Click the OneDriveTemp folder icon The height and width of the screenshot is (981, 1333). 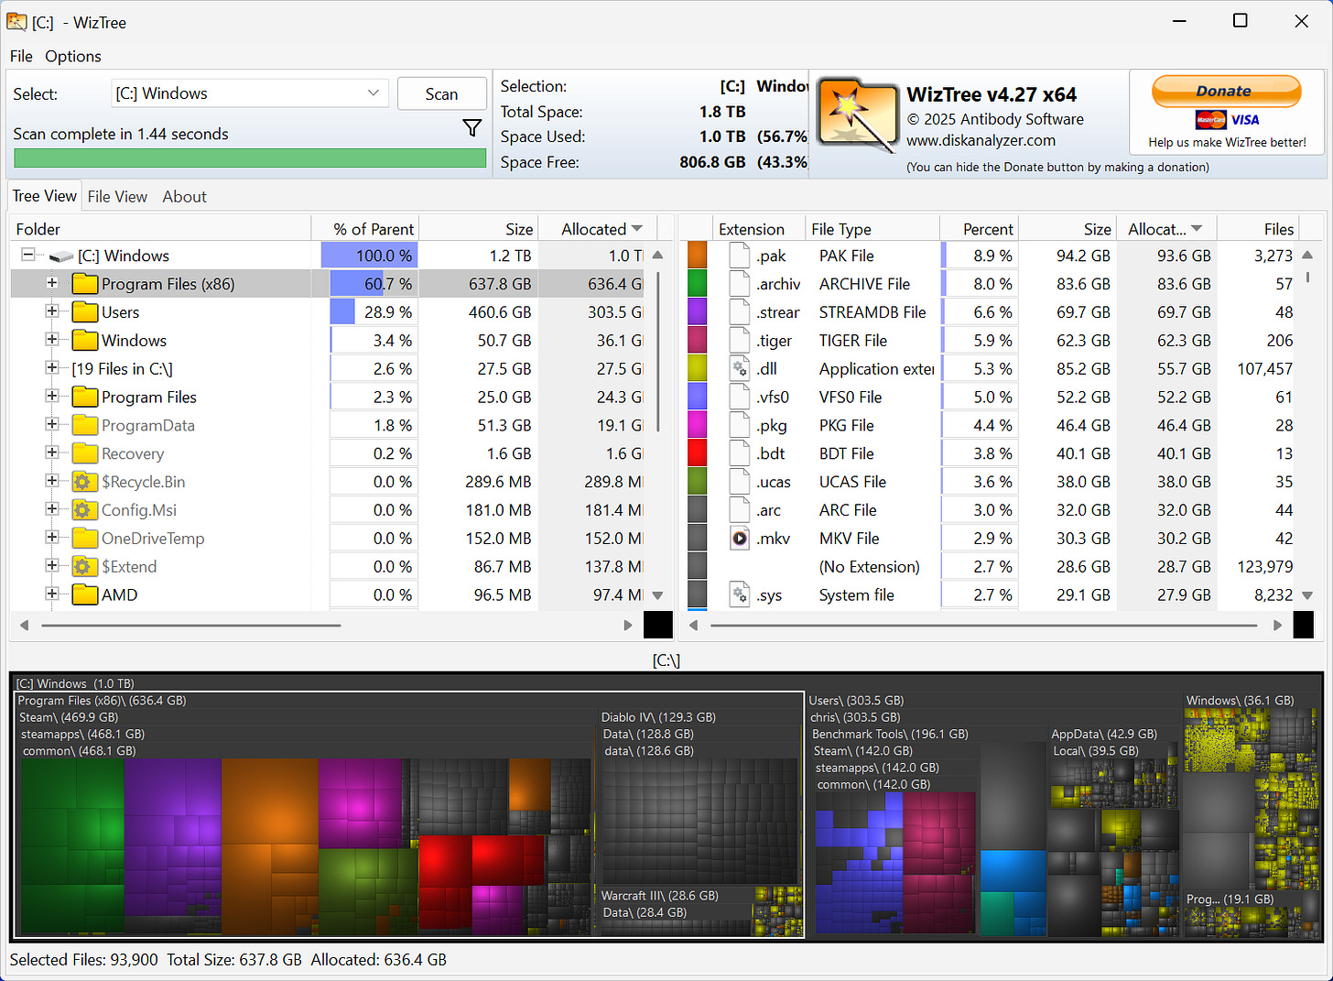[x=85, y=539]
